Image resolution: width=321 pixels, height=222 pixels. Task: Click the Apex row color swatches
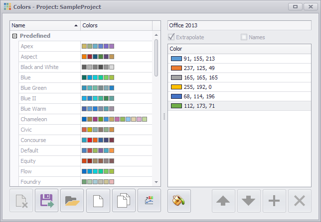[98, 46]
